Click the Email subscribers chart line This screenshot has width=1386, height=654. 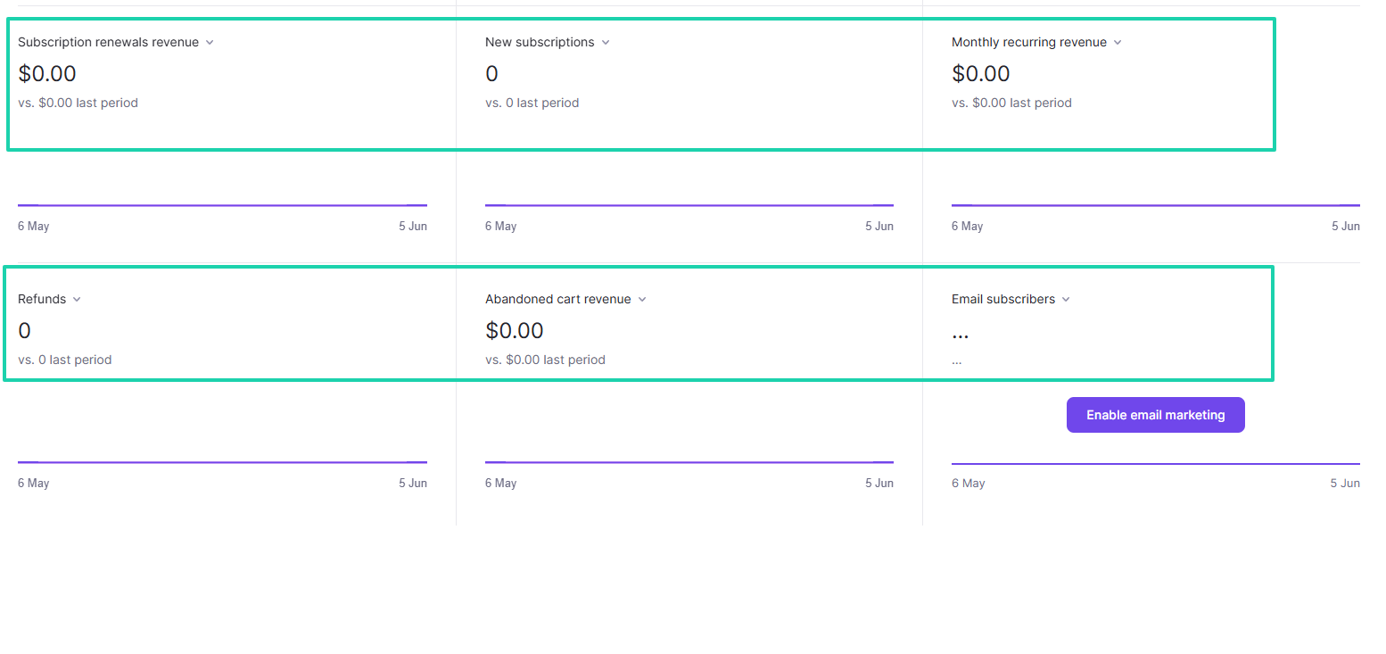point(1156,464)
